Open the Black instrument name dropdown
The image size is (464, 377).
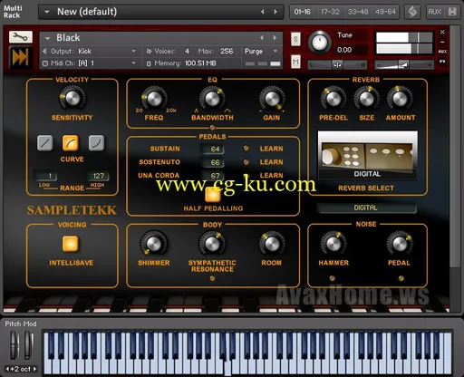[47, 38]
